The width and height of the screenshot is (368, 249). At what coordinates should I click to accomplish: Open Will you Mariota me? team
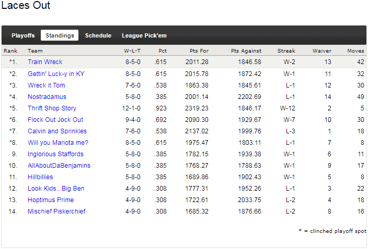pos(58,143)
